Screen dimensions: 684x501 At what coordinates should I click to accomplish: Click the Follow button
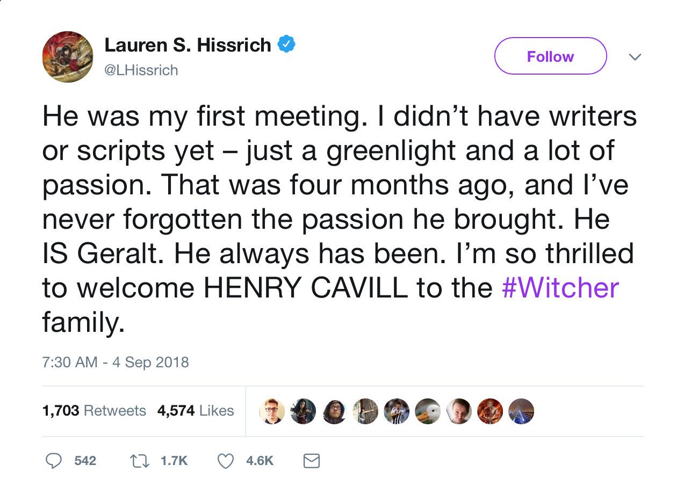(x=550, y=56)
